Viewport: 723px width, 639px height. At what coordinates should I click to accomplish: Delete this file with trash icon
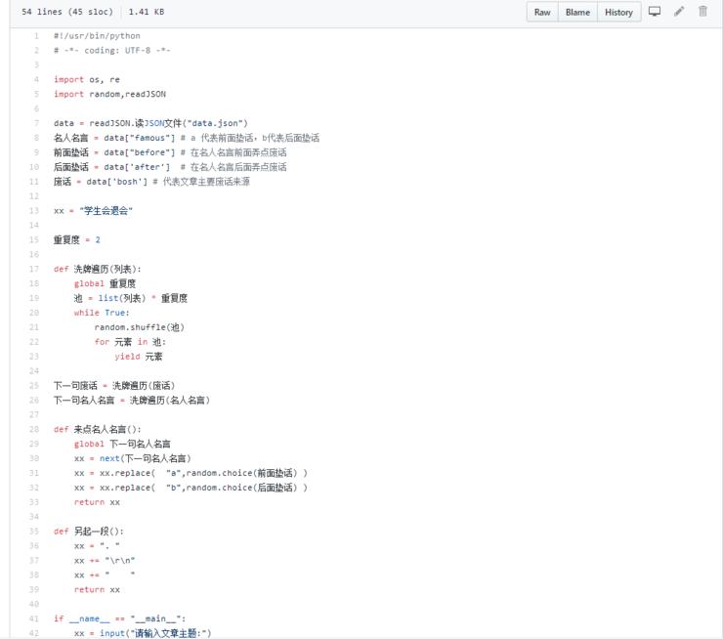point(702,12)
